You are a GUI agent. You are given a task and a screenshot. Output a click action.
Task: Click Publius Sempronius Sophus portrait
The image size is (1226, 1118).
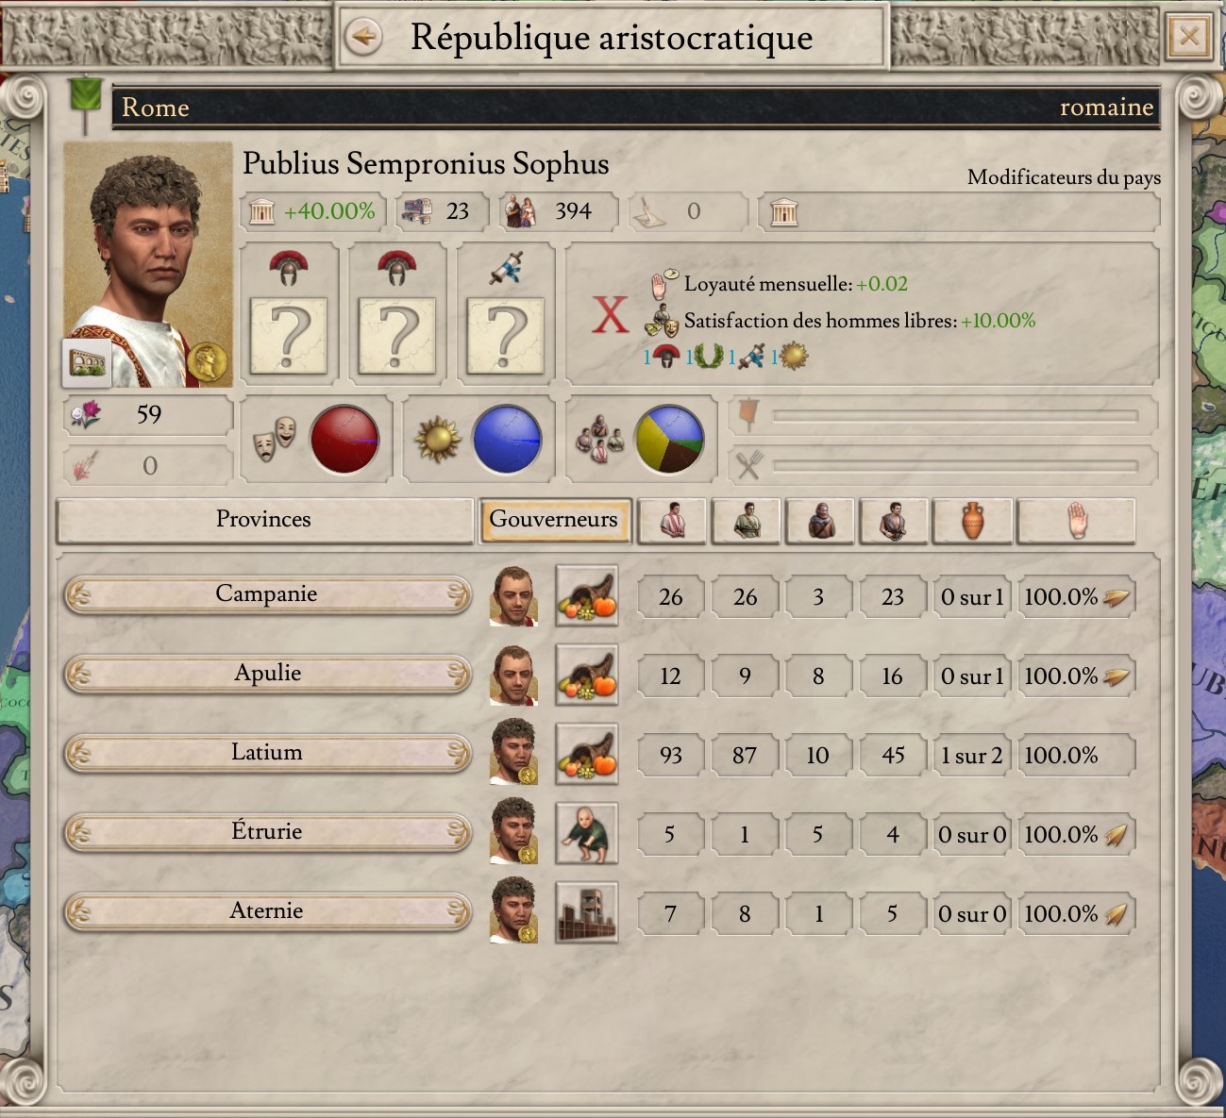[148, 265]
